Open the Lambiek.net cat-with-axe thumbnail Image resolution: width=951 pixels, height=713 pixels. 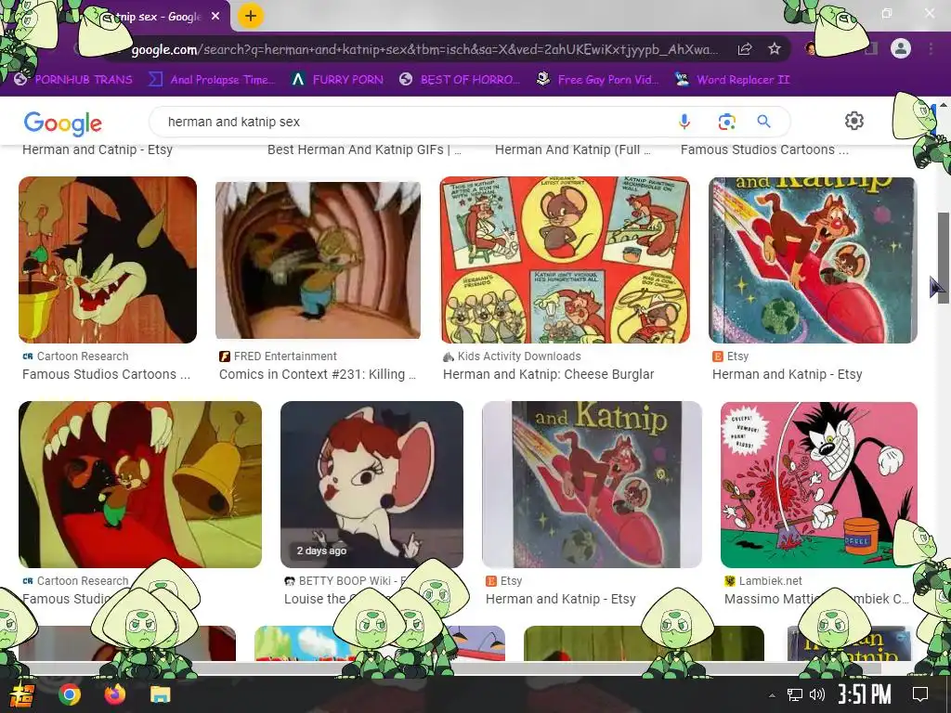tap(819, 485)
